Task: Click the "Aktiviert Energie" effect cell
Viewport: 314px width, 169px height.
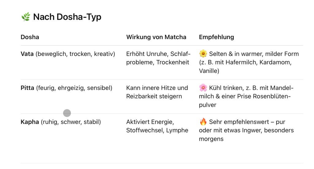Action: [x=157, y=126]
